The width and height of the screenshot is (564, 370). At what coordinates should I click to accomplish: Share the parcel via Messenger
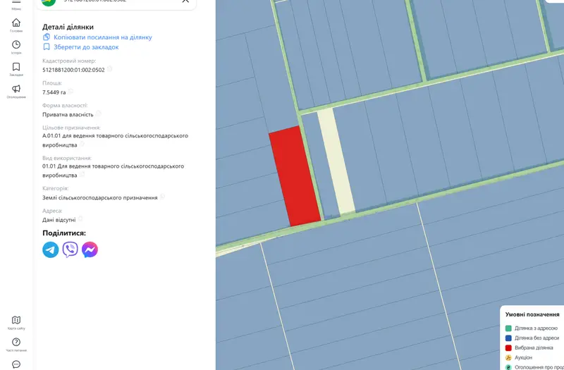click(90, 249)
